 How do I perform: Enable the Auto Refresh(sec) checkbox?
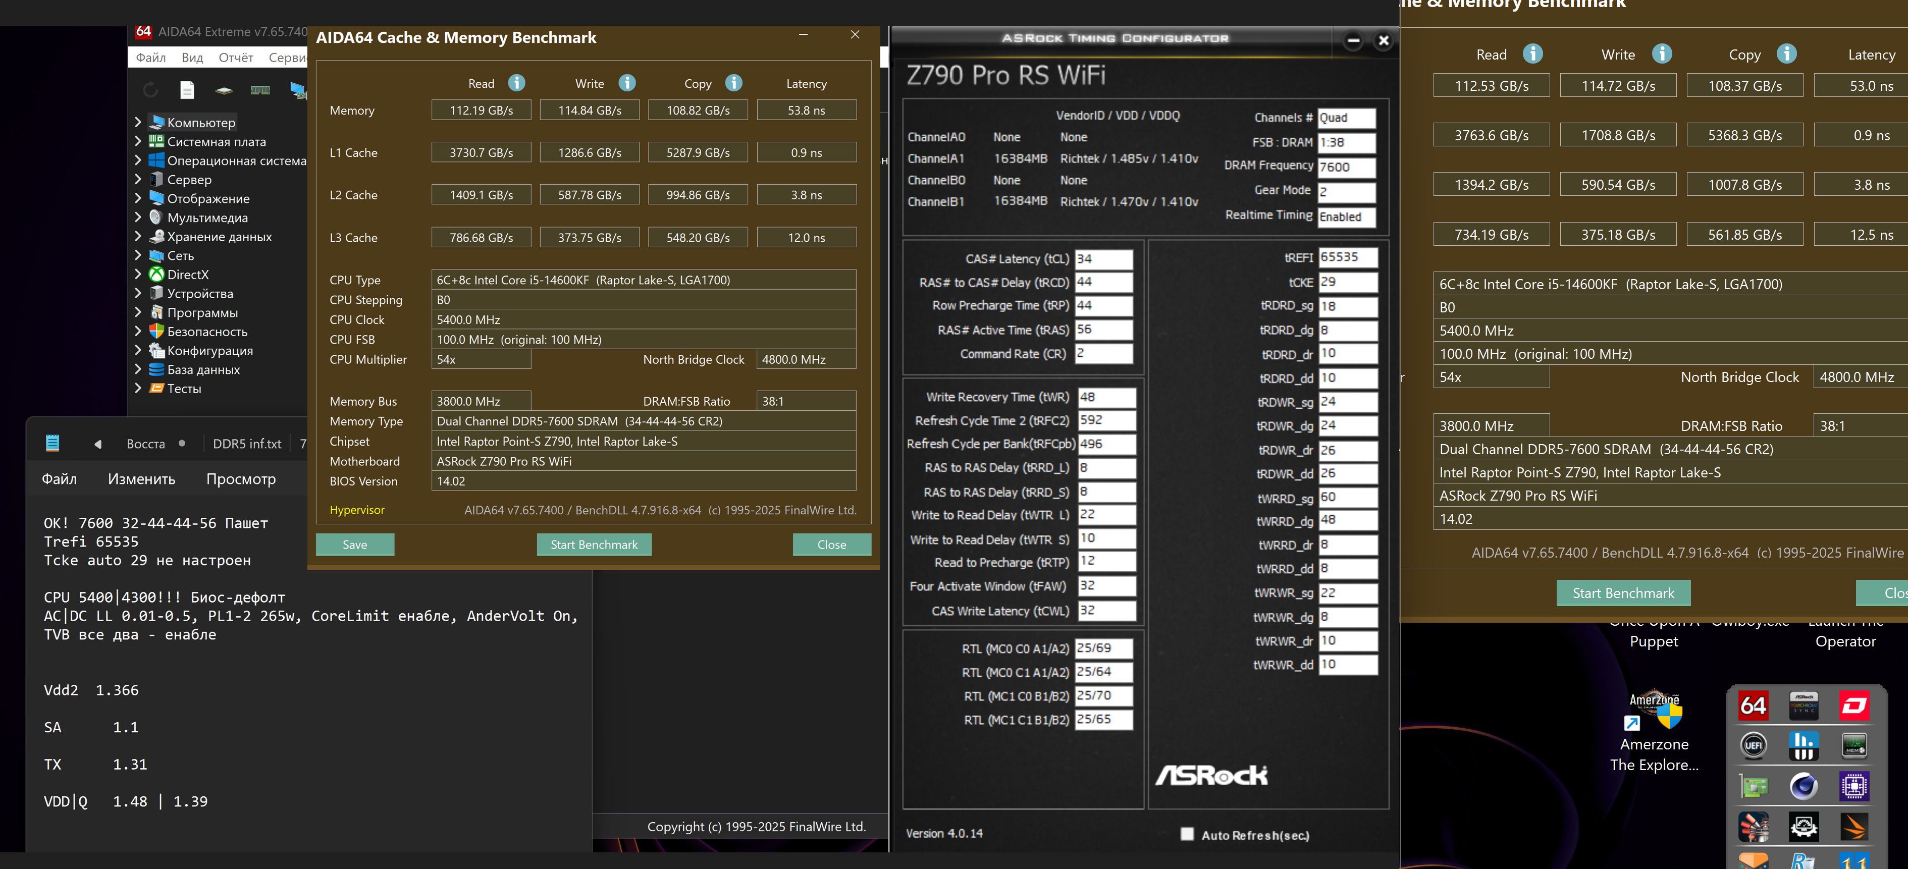tap(1187, 834)
